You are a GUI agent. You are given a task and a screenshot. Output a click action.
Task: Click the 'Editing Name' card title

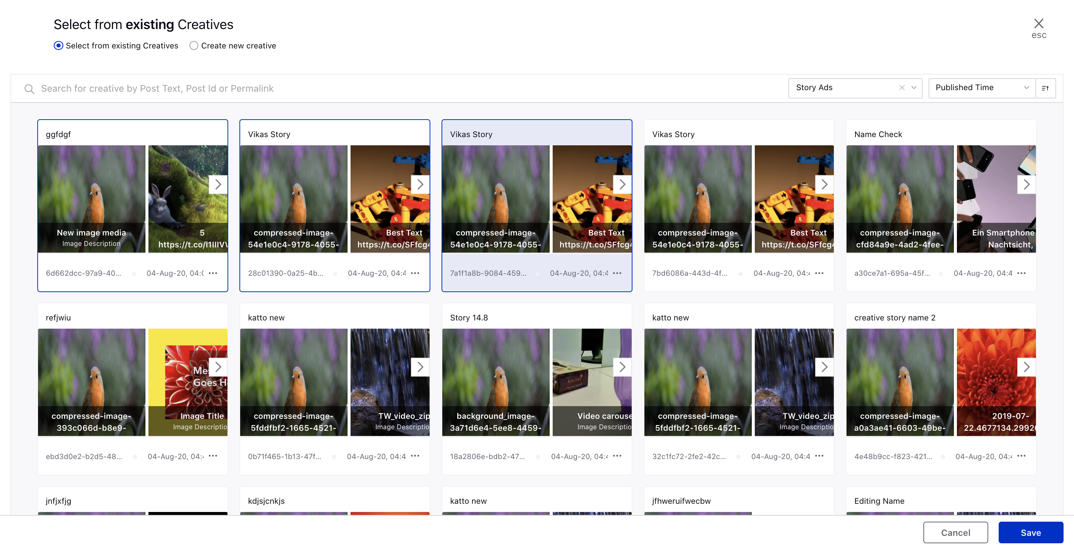coord(879,501)
